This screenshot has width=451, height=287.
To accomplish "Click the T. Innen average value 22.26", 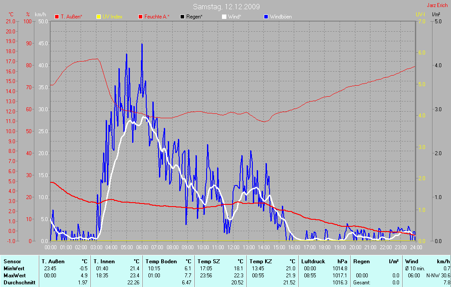I will (x=133, y=283).
